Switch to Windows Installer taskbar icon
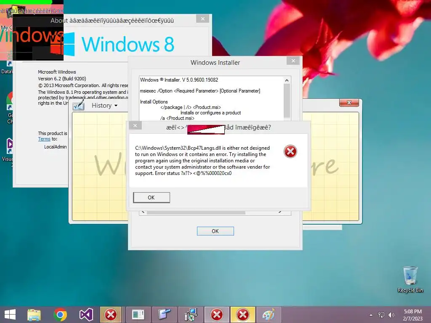Screen dimensions: 431x323 tap(191, 315)
